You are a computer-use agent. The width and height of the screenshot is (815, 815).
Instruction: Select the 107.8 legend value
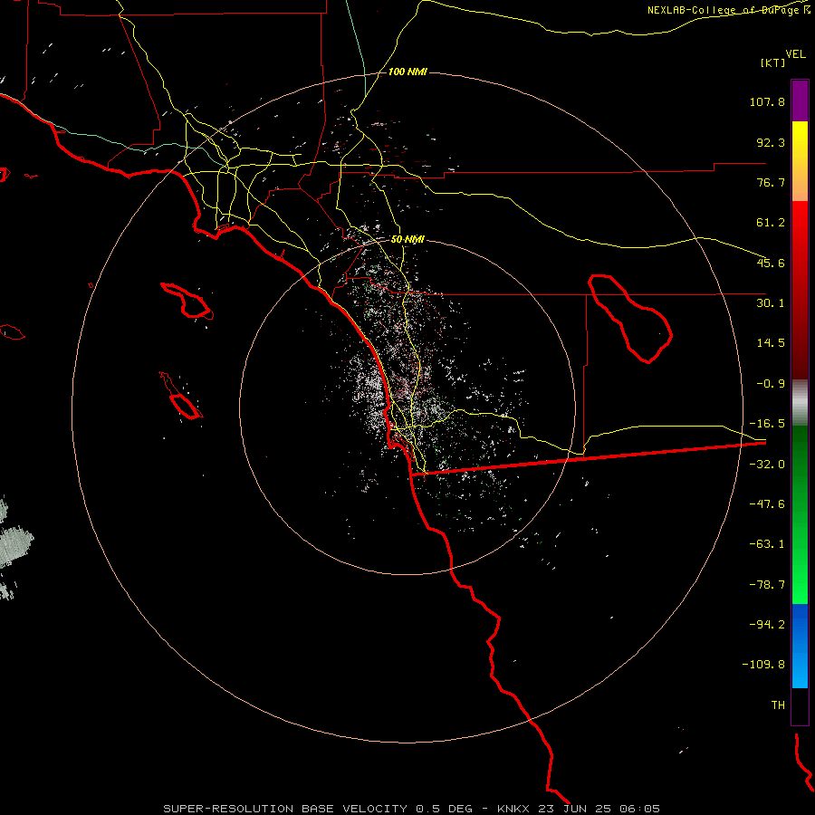coord(767,101)
